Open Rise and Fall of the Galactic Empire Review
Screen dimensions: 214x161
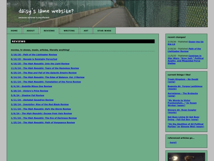point(44,73)
